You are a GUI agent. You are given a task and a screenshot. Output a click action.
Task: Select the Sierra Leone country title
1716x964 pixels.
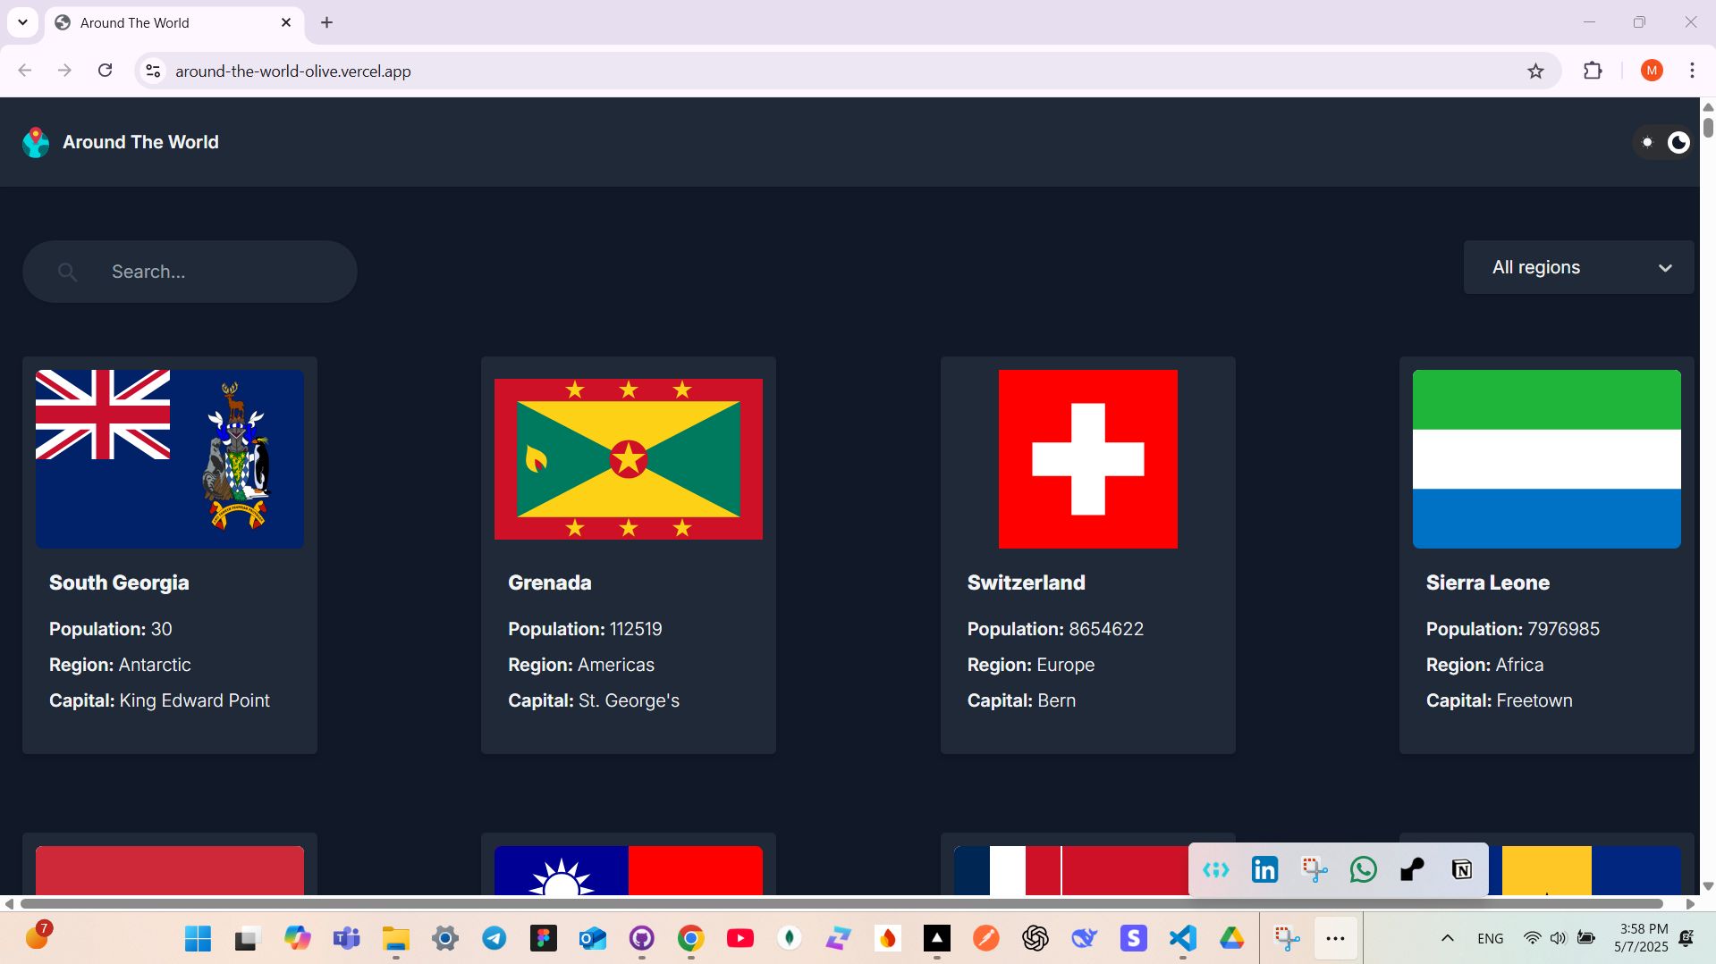pyautogui.click(x=1487, y=583)
